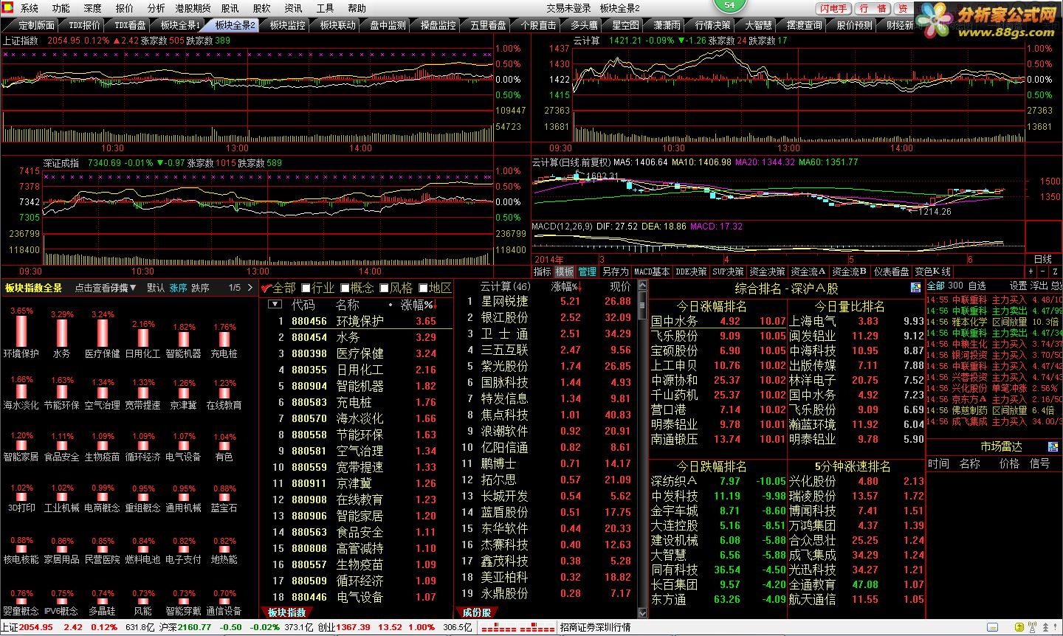
Task: Click the 水务 sector bar
Action: [62, 333]
